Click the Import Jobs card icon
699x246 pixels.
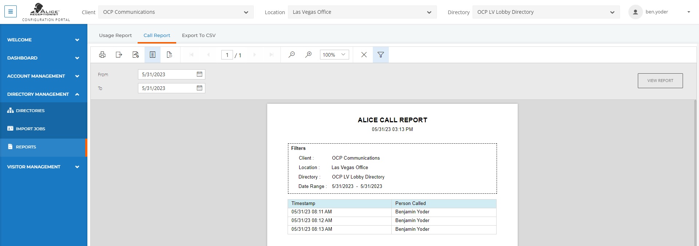pos(10,128)
